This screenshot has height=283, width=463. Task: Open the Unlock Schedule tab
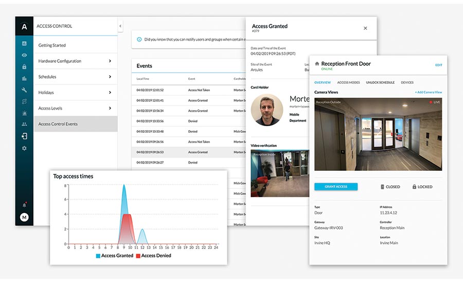pyautogui.click(x=381, y=82)
